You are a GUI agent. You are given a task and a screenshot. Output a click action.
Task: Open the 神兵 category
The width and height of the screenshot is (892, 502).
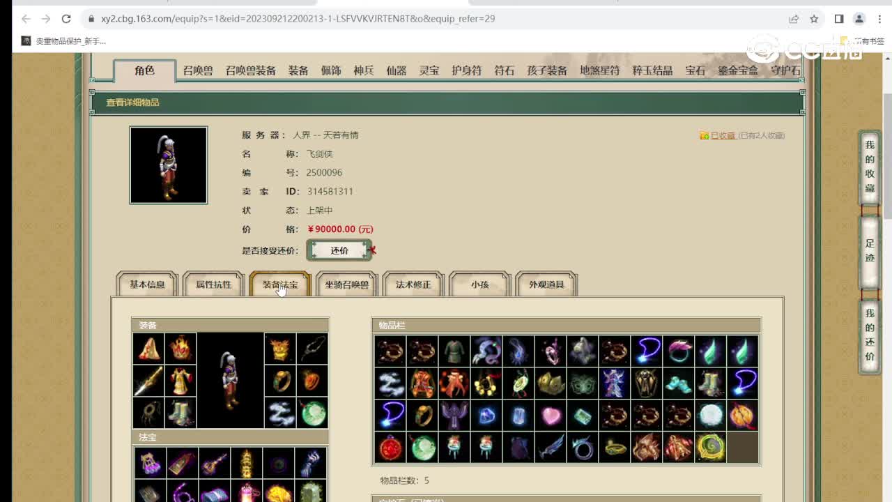[364, 70]
